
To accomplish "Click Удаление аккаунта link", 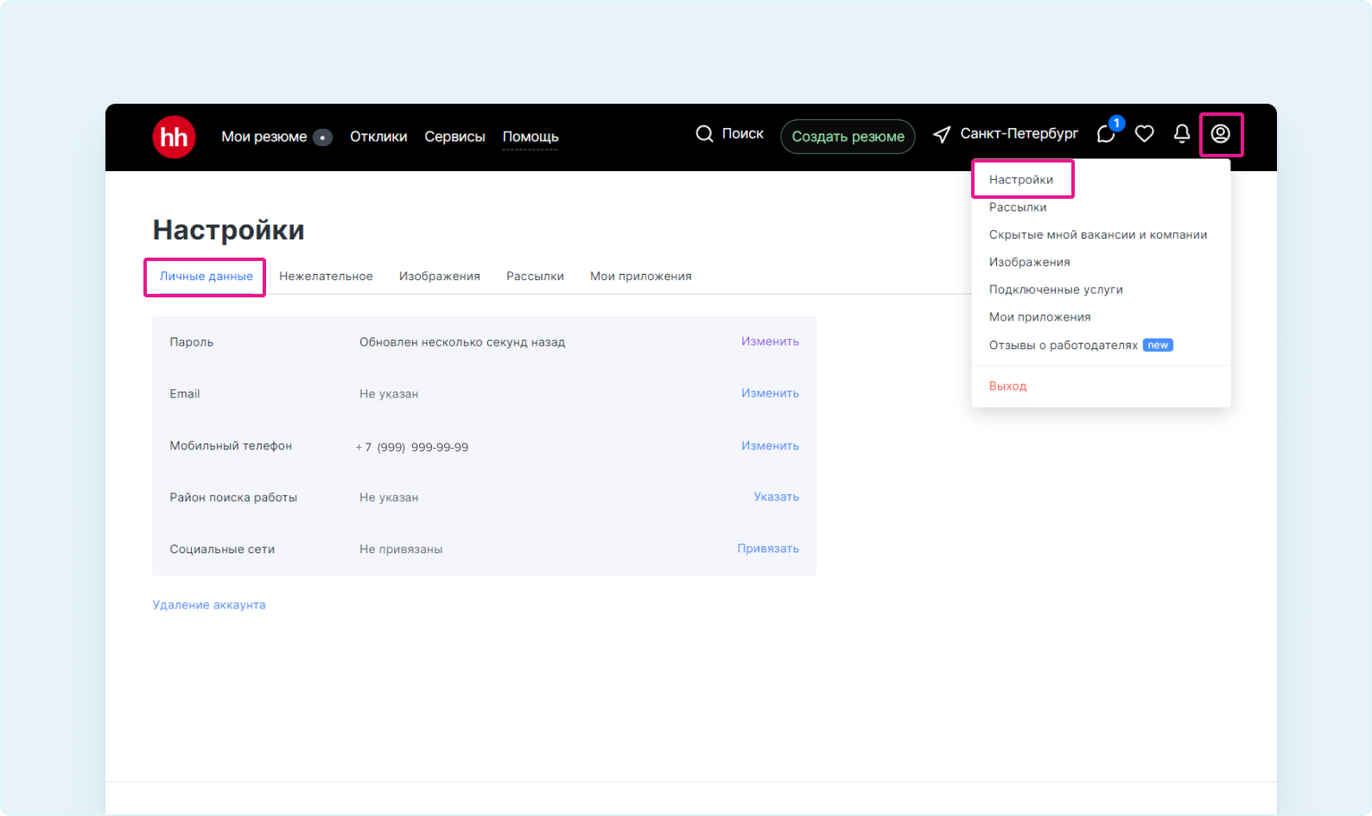I will (209, 605).
